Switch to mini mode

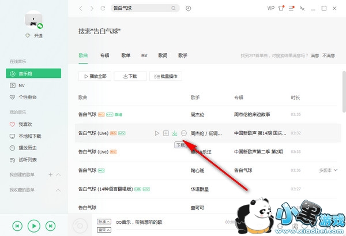302,9
